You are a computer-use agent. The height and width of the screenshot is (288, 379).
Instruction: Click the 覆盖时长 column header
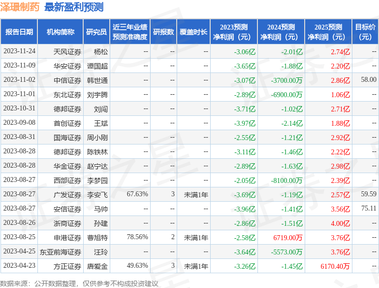coord(193,32)
